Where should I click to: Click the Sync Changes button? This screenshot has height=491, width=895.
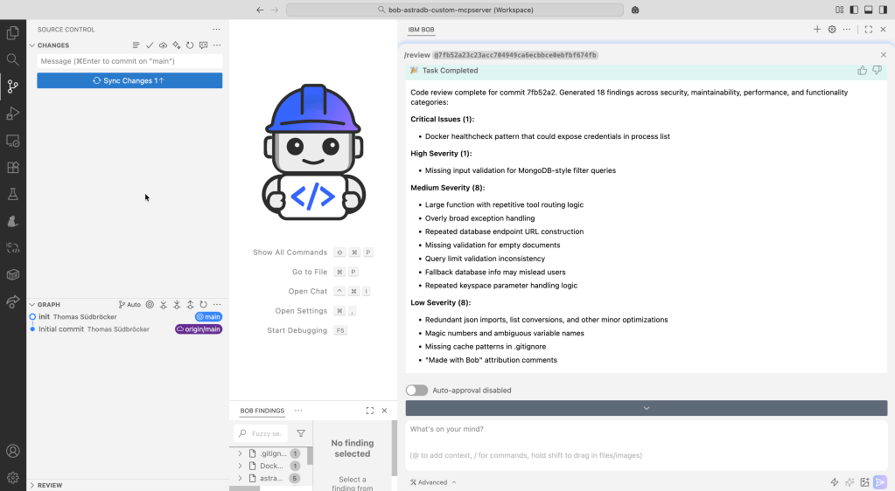tap(129, 80)
